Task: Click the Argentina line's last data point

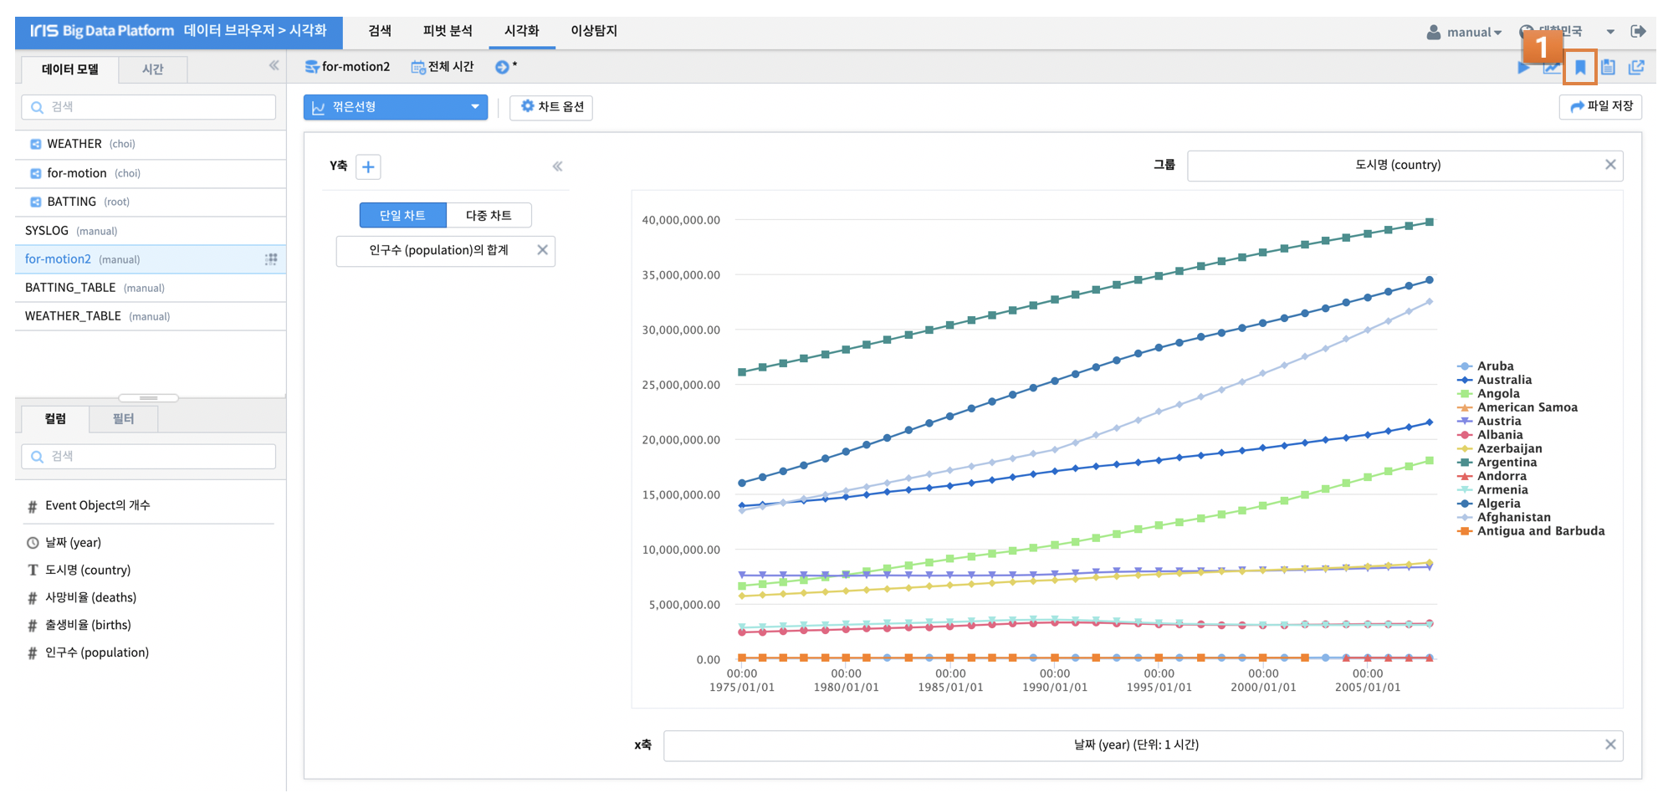Action: [1430, 222]
